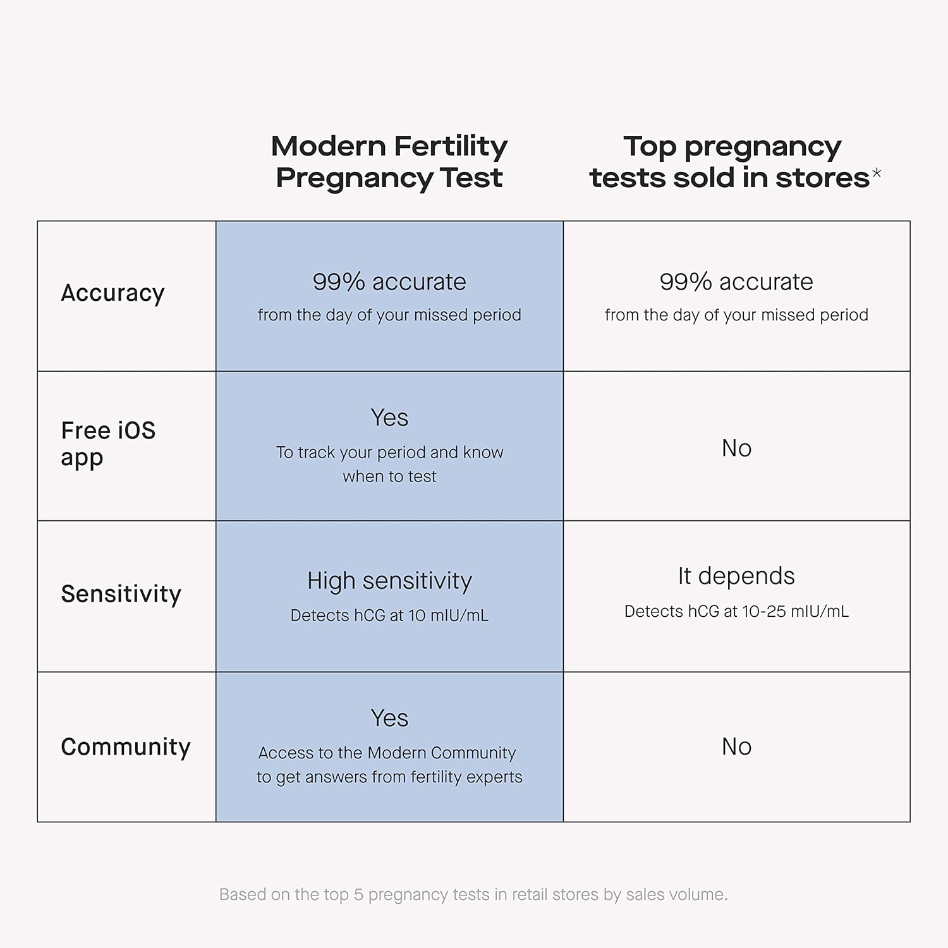This screenshot has height=948, width=948.
Task: Click No in the Free iOS app row
Action: pyautogui.click(x=736, y=448)
